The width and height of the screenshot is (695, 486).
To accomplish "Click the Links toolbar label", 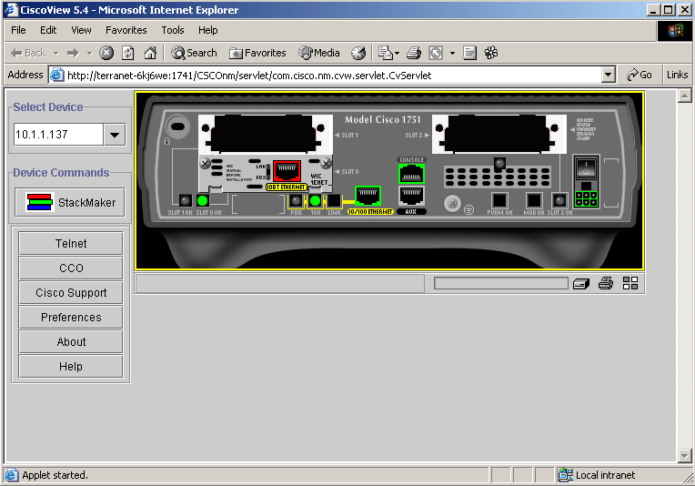I will tap(678, 75).
